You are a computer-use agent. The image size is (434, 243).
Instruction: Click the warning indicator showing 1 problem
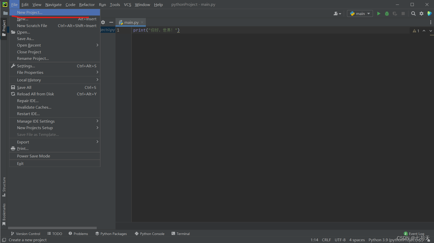coord(416,31)
